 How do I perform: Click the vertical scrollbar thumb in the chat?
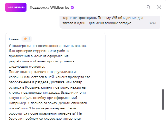pyautogui.click(x=163, y=99)
